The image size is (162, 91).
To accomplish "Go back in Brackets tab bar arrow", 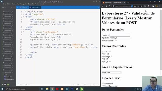I will (17, 7).
